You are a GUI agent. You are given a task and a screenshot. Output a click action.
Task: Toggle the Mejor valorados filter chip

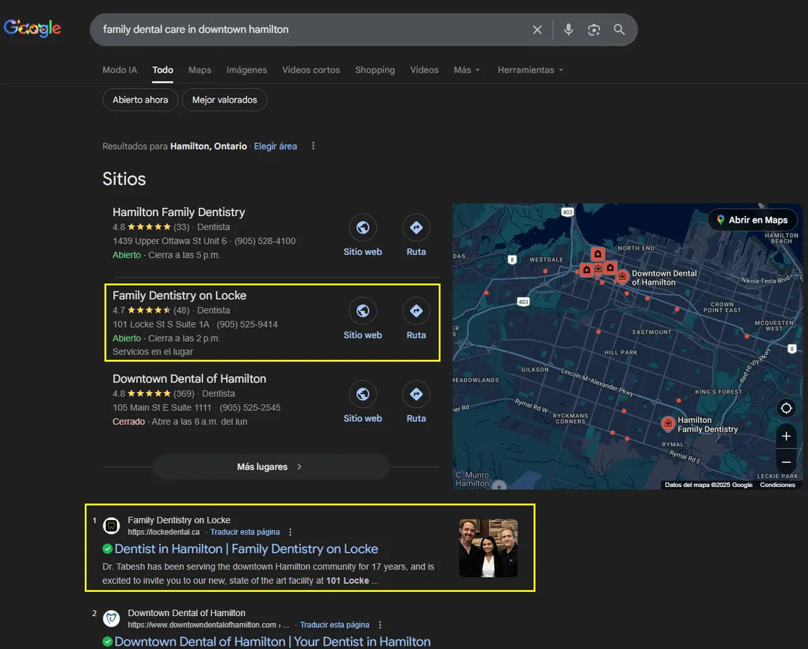225,100
